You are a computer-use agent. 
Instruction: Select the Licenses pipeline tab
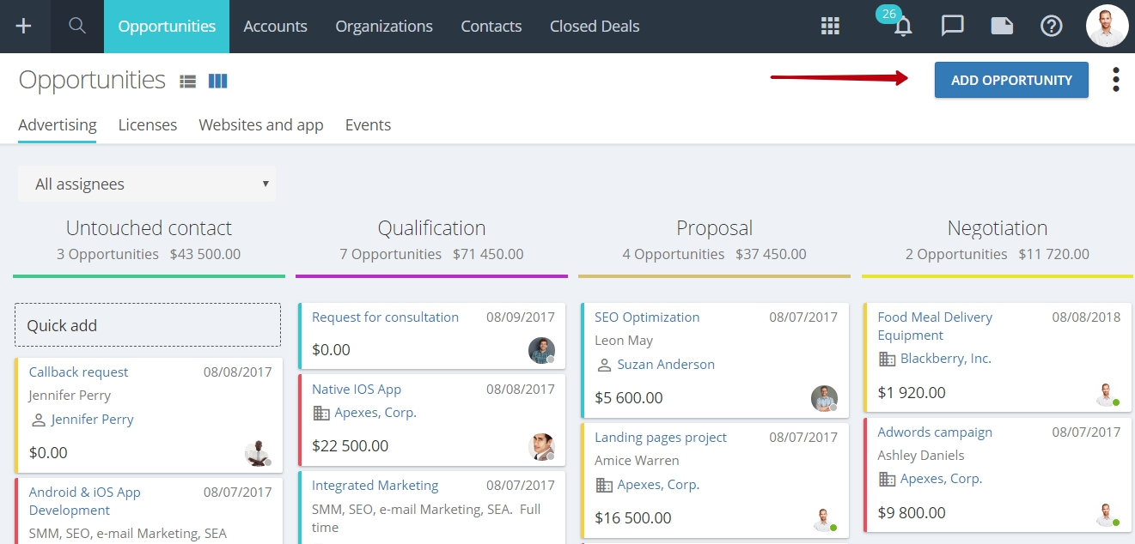point(148,125)
